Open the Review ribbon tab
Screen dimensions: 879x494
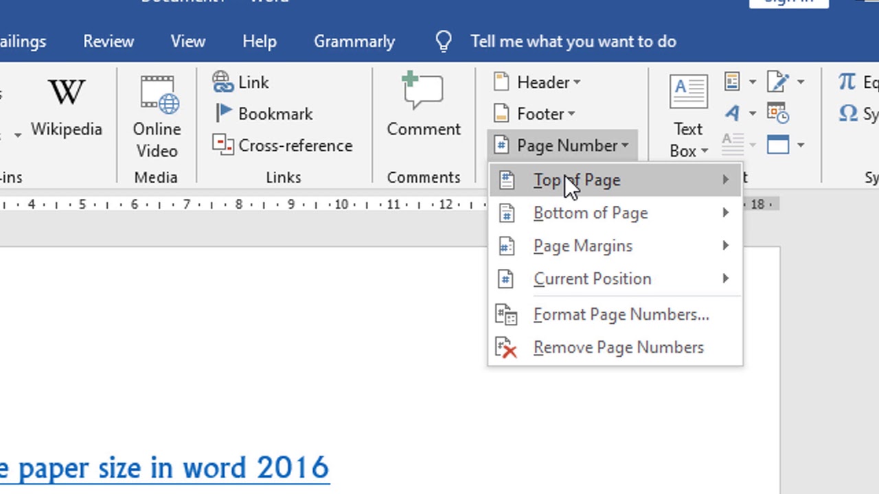click(109, 41)
